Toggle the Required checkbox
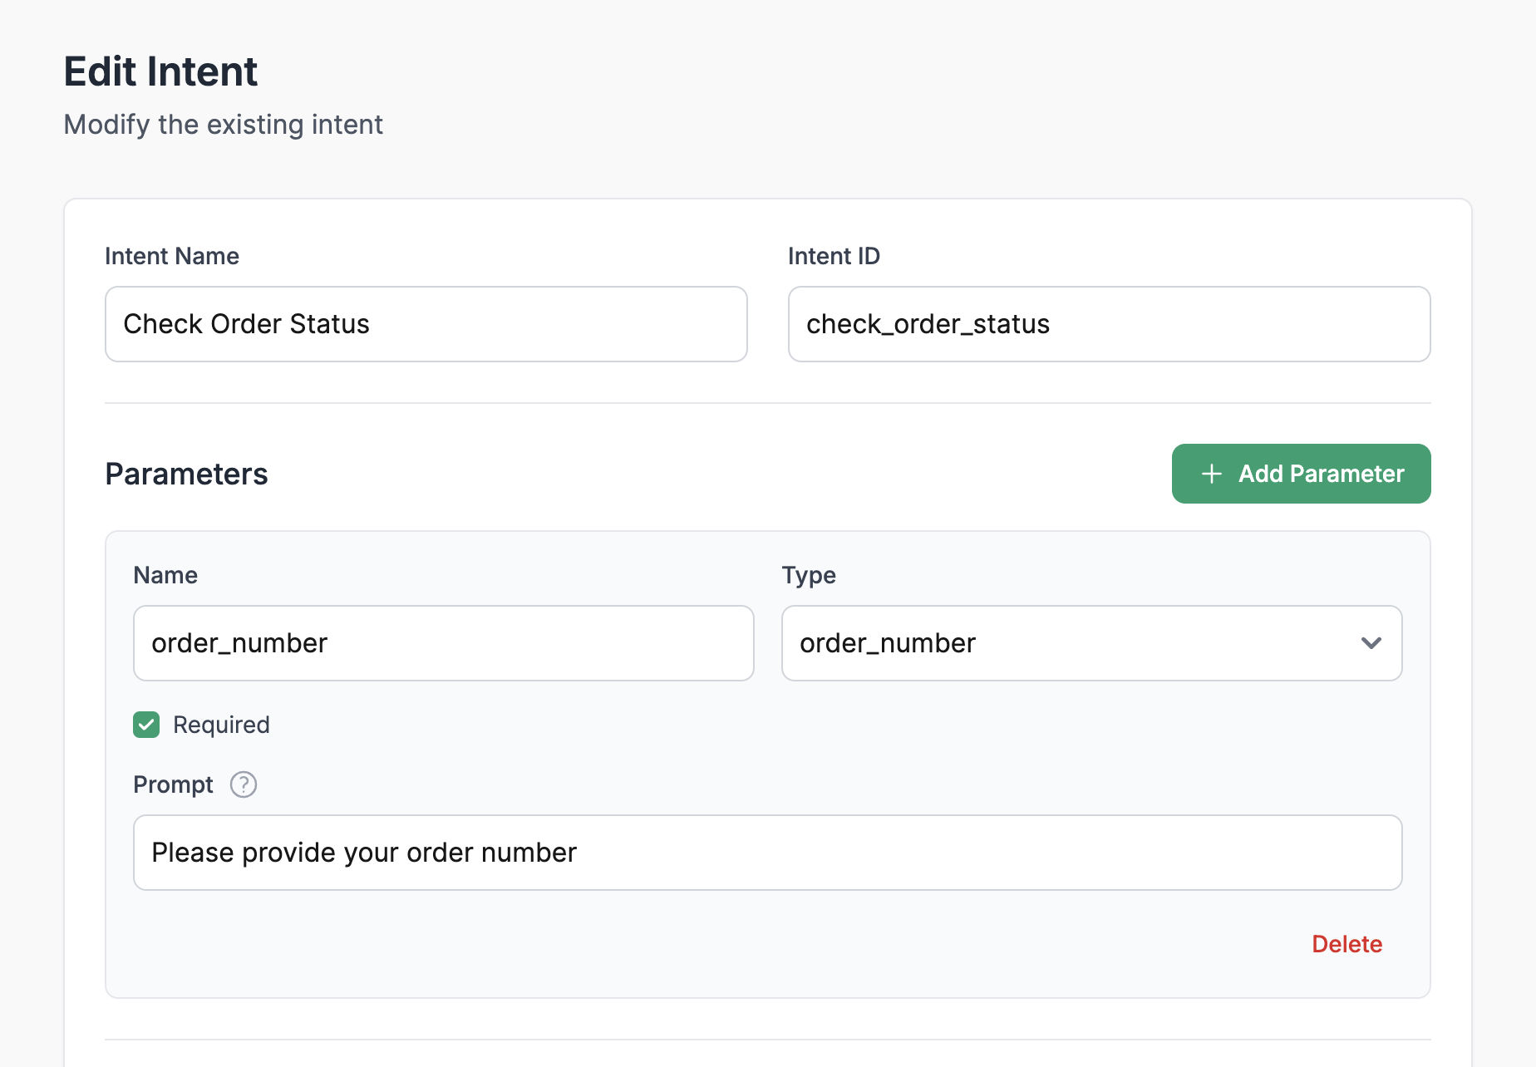Image resolution: width=1536 pixels, height=1067 pixels. [x=146, y=725]
